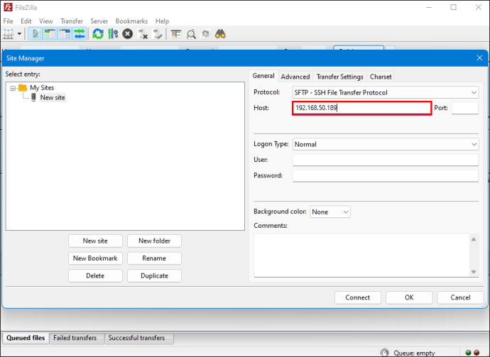Click the reconnect to last server icon

click(157, 34)
